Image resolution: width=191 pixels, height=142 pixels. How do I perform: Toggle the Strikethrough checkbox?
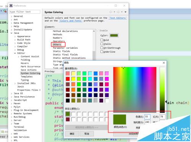point(102,48)
